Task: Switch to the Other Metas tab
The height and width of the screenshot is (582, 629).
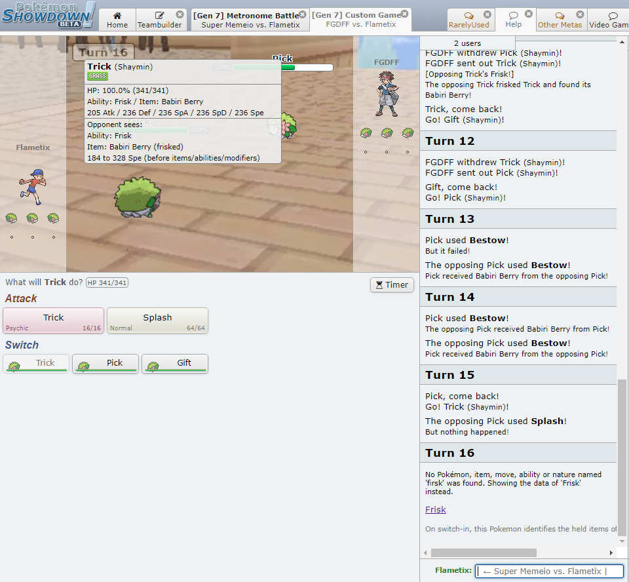Action: point(560,20)
